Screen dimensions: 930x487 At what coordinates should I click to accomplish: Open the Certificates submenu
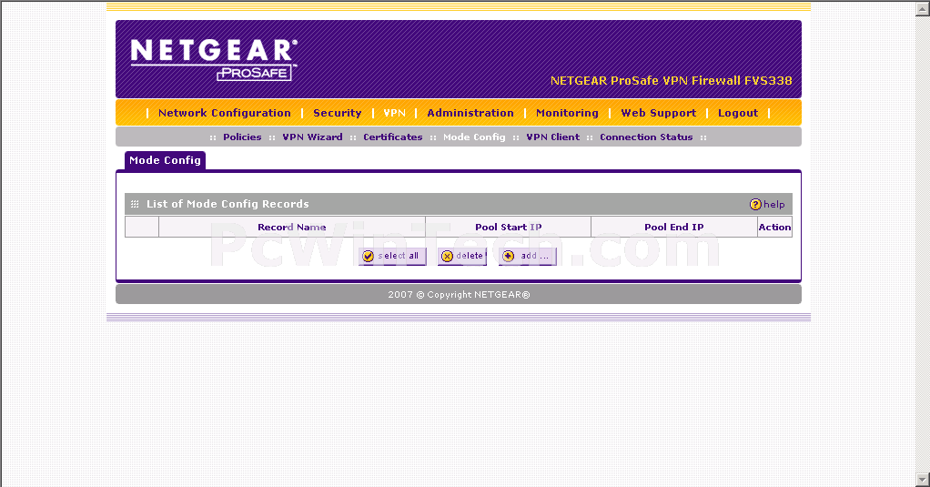pyautogui.click(x=392, y=137)
